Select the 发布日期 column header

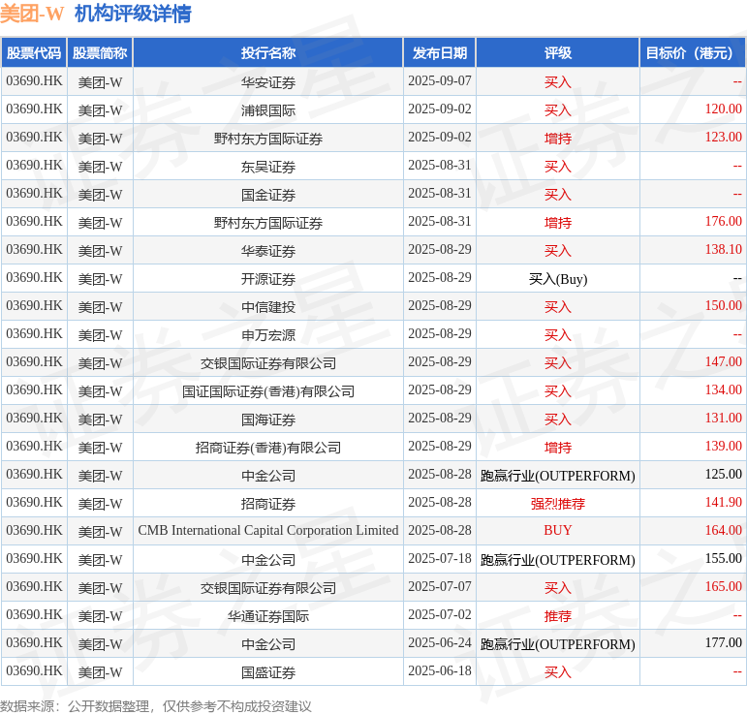pos(440,53)
